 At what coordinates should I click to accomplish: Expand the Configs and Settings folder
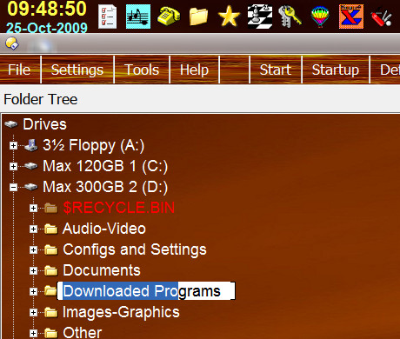pos(33,249)
